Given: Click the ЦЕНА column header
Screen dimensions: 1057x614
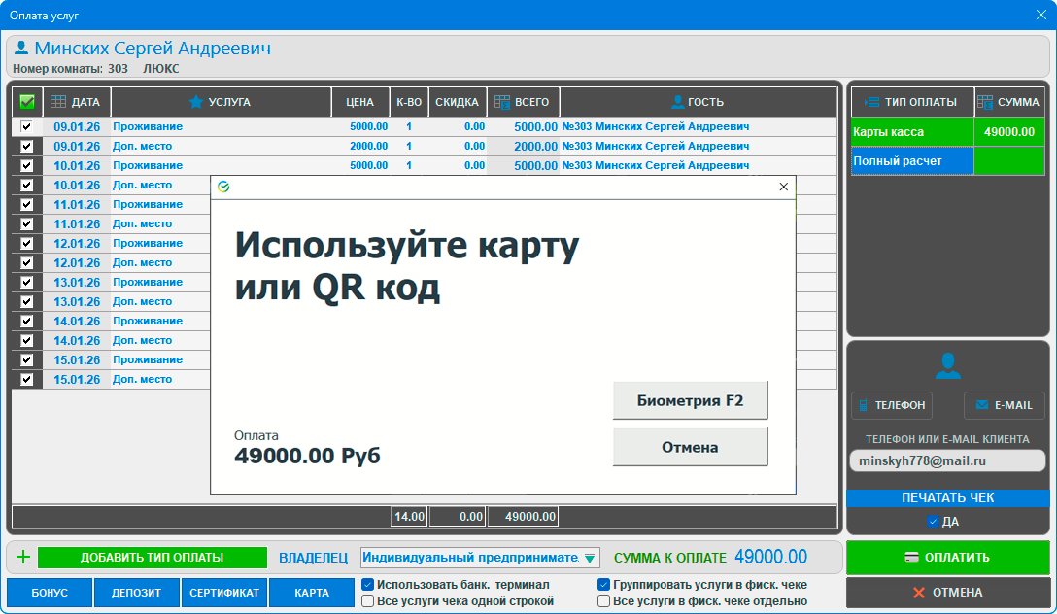Looking at the screenshot, I should [x=360, y=102].
